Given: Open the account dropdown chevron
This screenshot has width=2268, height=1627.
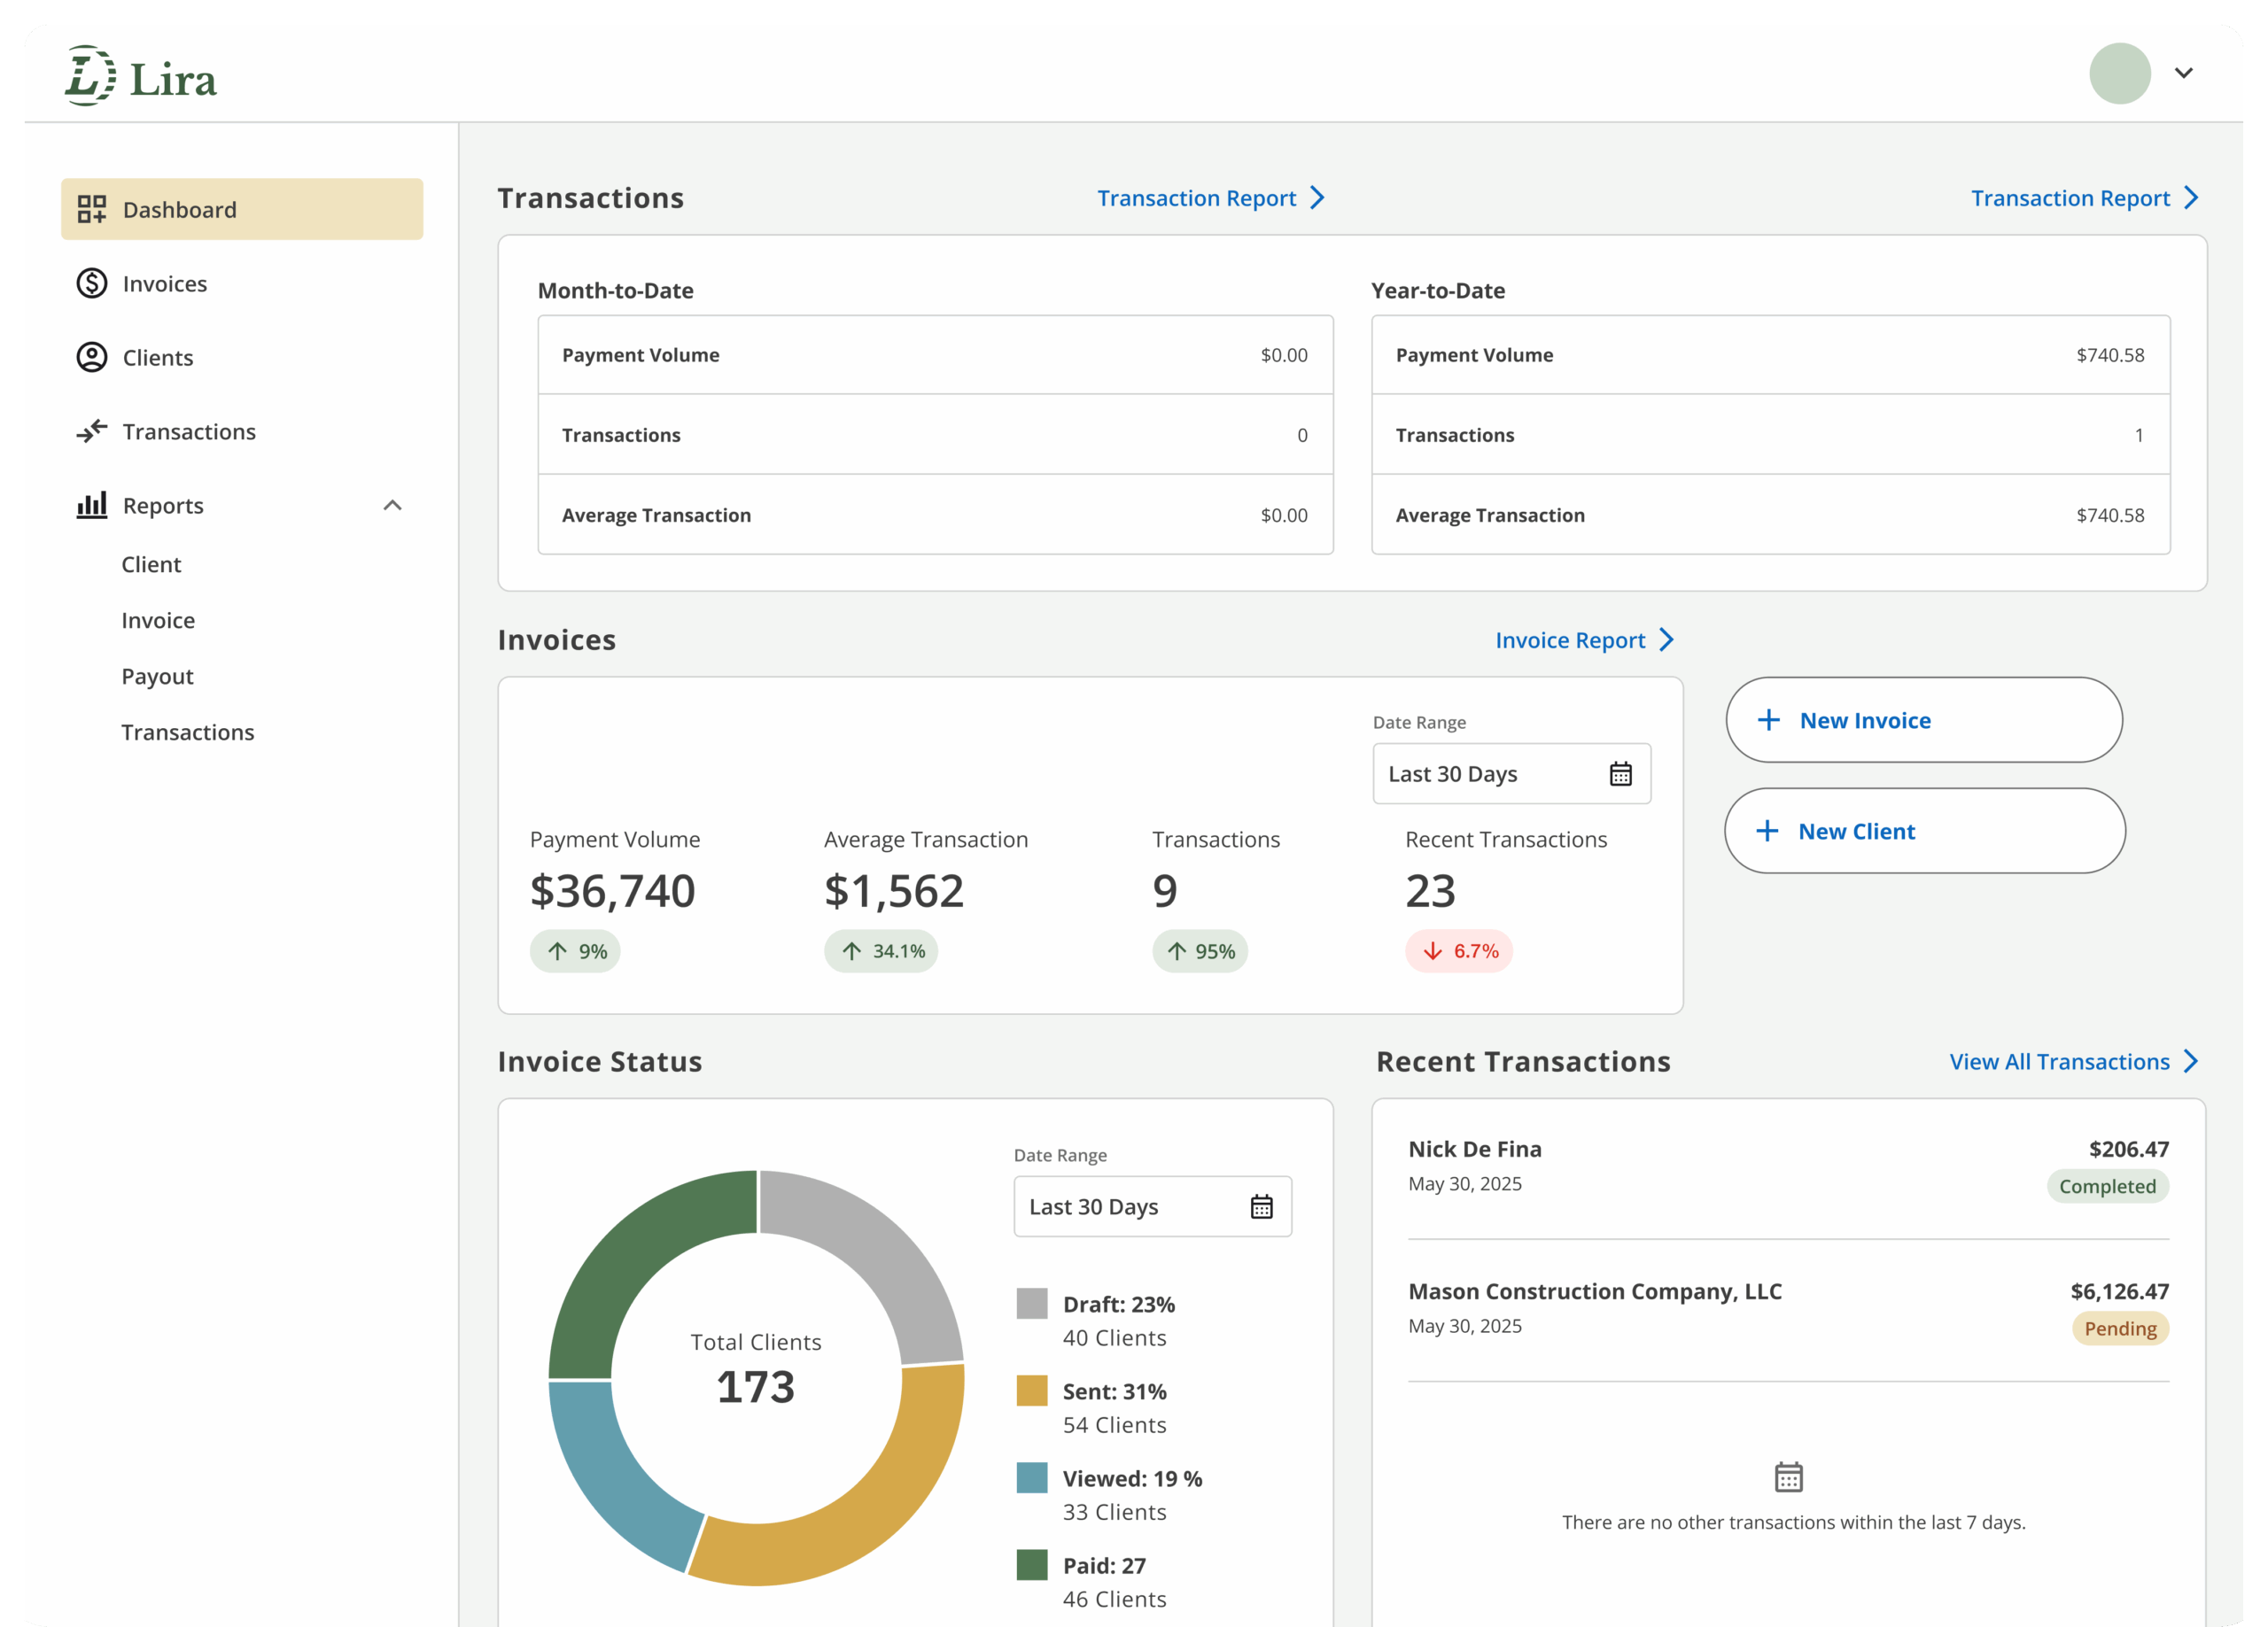Looking at the screenshot, I should point(2184,73).
